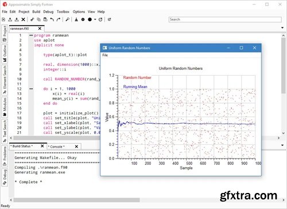The width and height of the screenshot is (287, 209).
Task: Click the Clean project broom icon
Action: (x=76, y=19)
